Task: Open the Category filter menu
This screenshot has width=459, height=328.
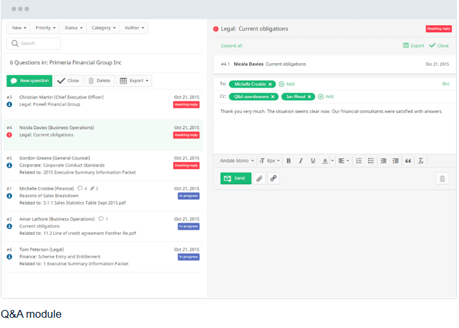Action: [104, 28]
